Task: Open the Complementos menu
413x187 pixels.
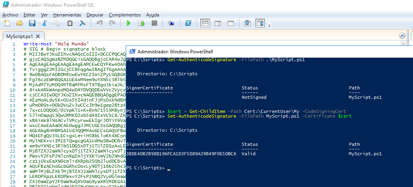Action: coord(125,15)
